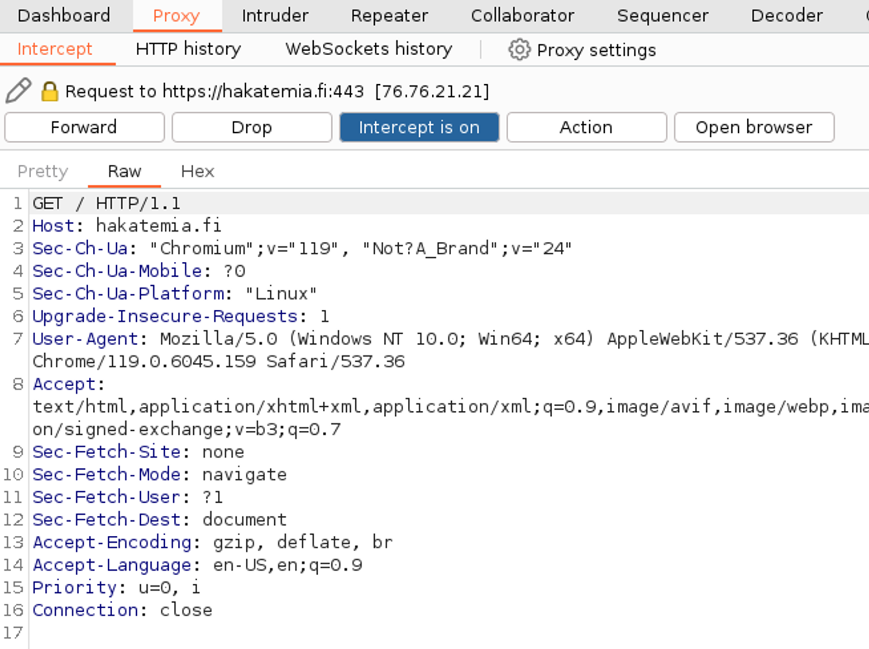Click the Host header line
The width and height of the screenshot is (869, 649).
127,226
